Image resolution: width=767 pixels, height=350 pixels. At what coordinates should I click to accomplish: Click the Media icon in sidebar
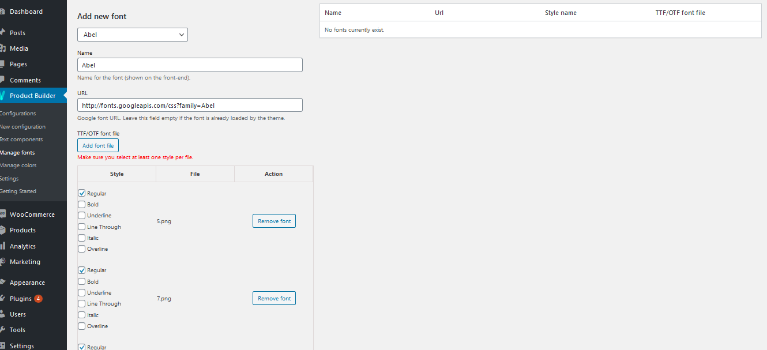point(3,48)
